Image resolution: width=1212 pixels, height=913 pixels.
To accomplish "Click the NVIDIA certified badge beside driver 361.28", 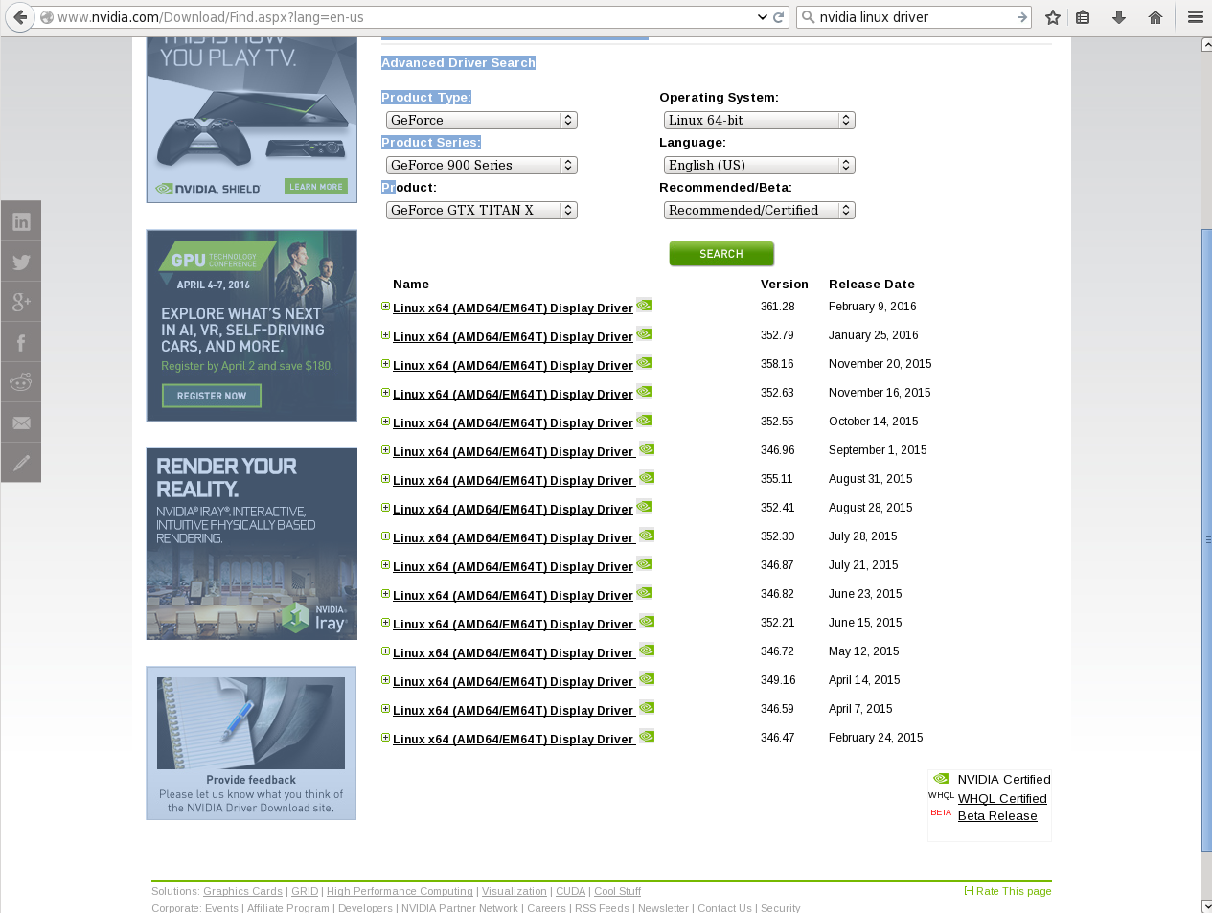I will point(644,305).
